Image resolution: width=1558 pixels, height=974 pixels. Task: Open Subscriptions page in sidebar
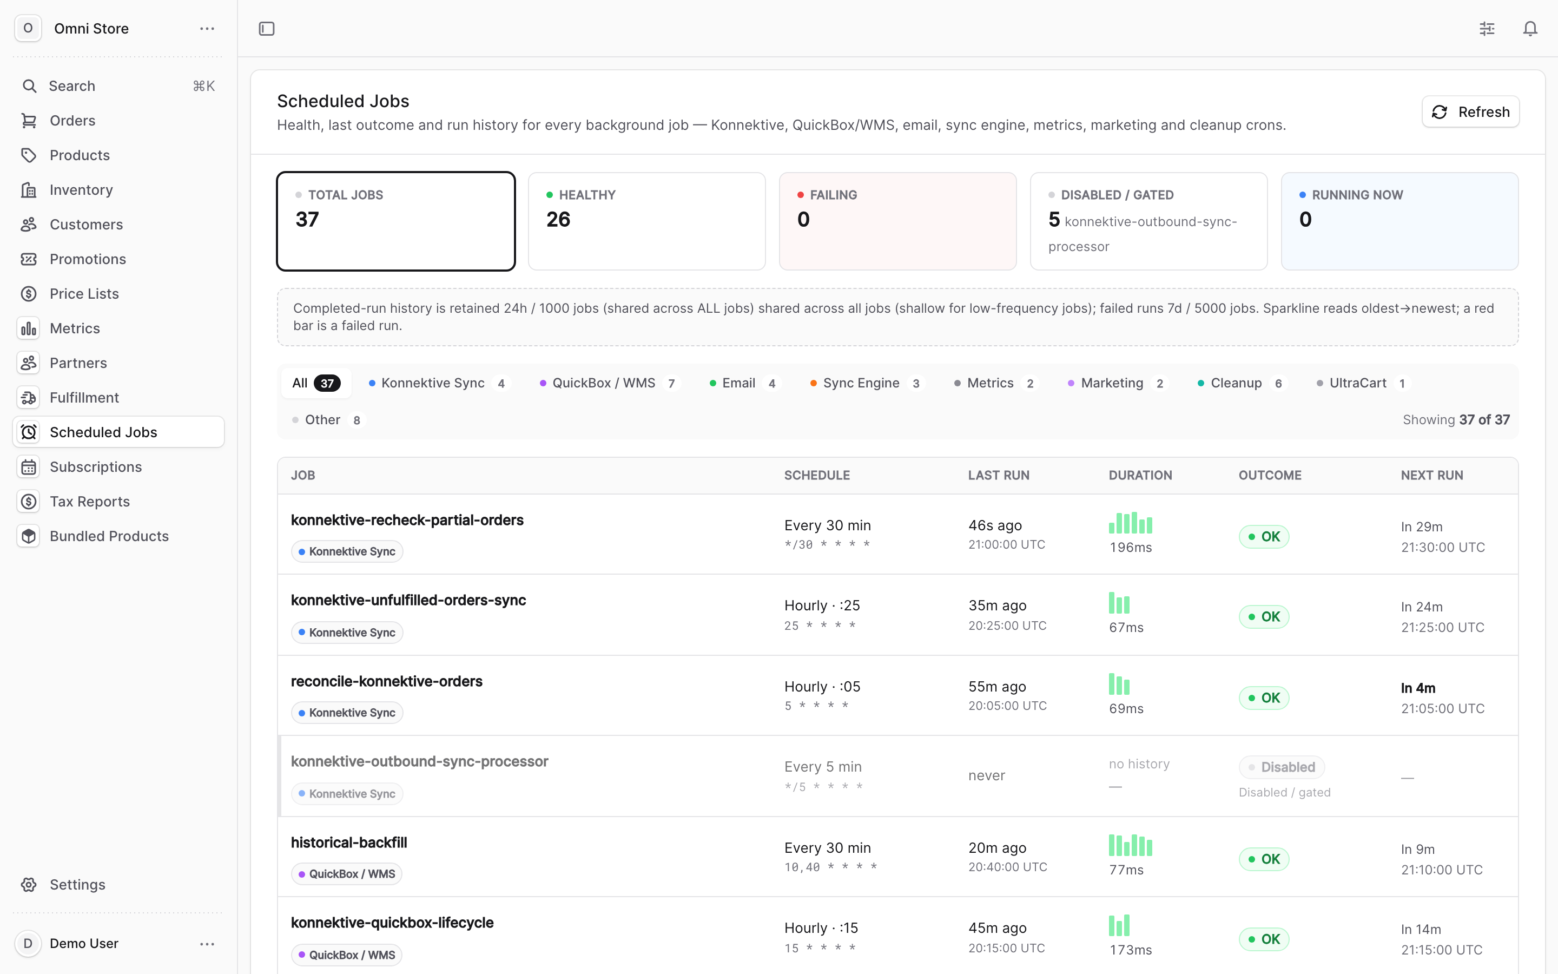tap(118, 467)
